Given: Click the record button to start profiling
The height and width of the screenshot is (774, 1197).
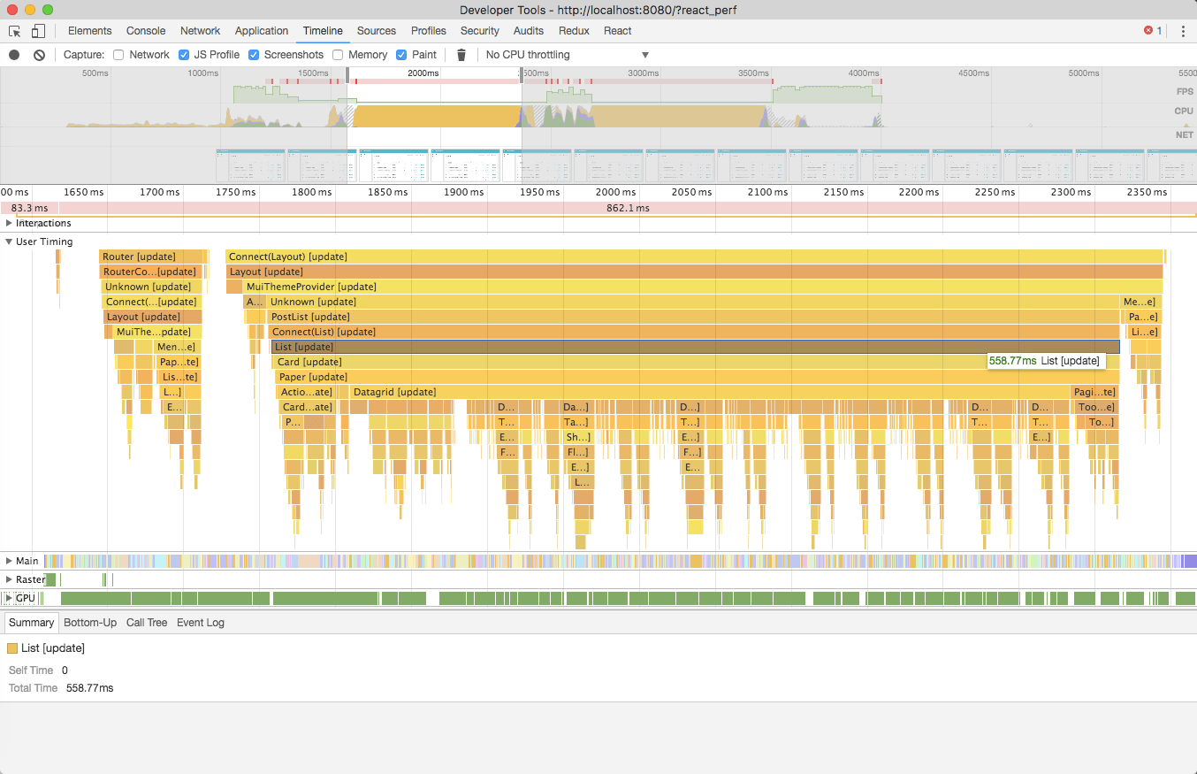Looking at the screenshot, I should pos(12,54).
